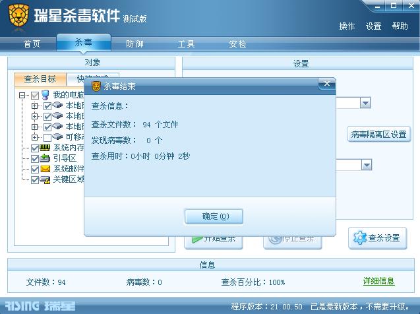Collapse the 我的电脑 tree node
The image size is (420, 314).
(22, 95)
